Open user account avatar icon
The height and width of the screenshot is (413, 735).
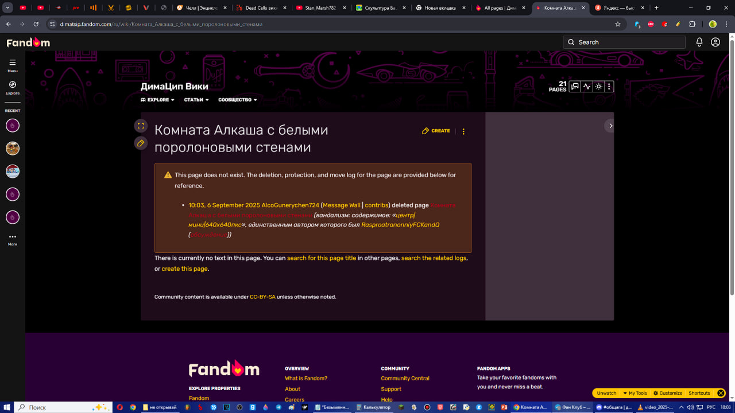coord(715,42)
